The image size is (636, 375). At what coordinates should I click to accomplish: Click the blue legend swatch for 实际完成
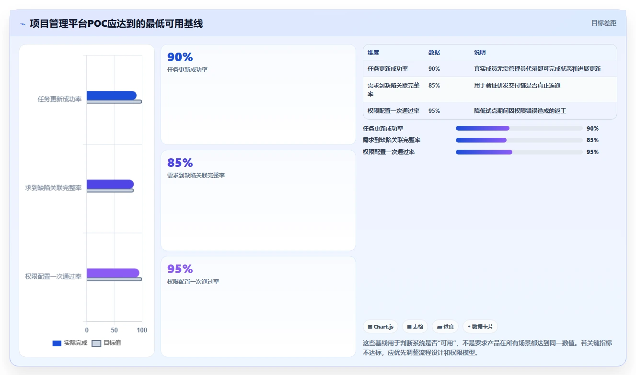click(57, 343)
